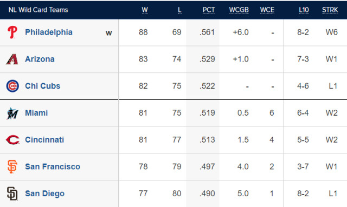Open the Philadelphia team link

click(x=49, y=32)
